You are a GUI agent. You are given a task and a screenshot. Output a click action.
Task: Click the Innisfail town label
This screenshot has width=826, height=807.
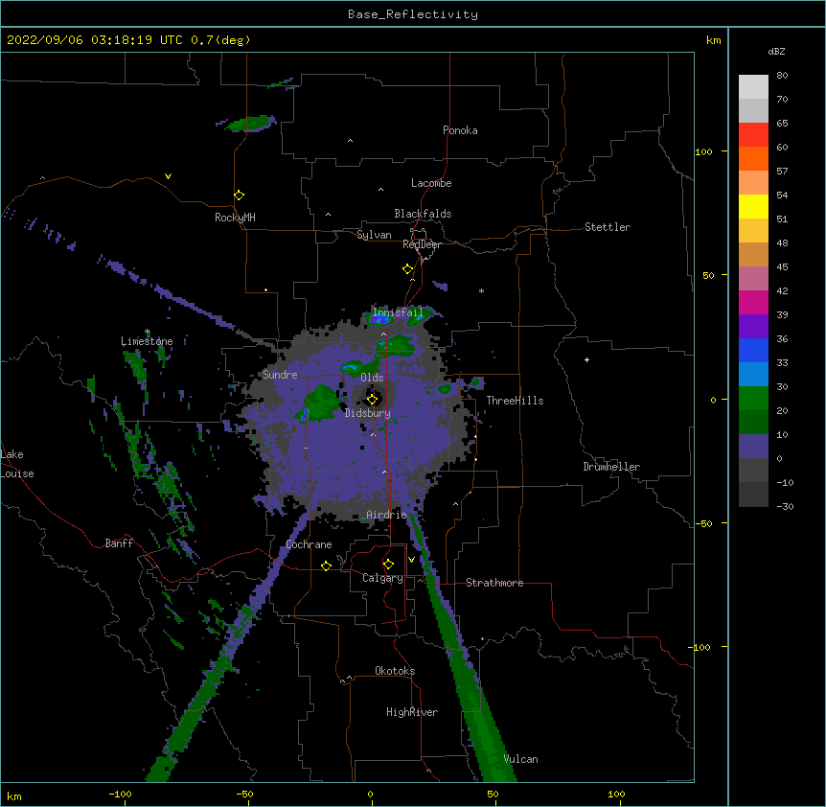pyautogui.click(x=398, y=312)
